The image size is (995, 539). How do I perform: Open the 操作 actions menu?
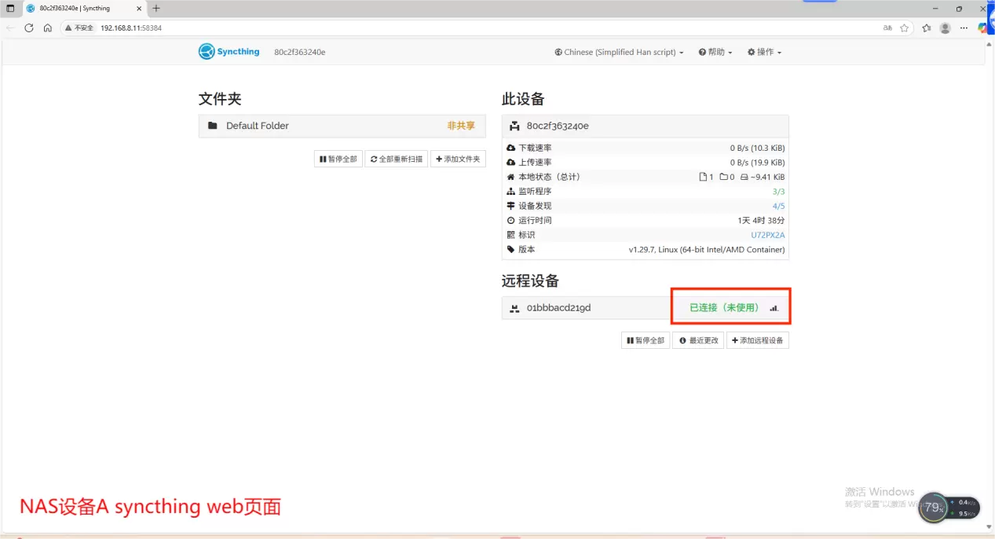click(x=764, y=53)
